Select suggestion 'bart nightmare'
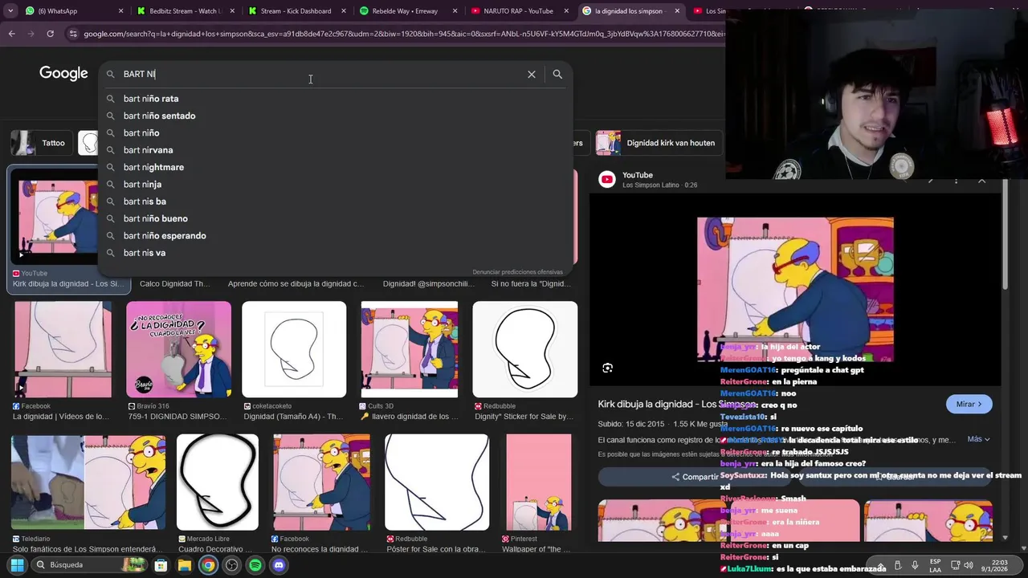1028x578 pixels. 335,167
